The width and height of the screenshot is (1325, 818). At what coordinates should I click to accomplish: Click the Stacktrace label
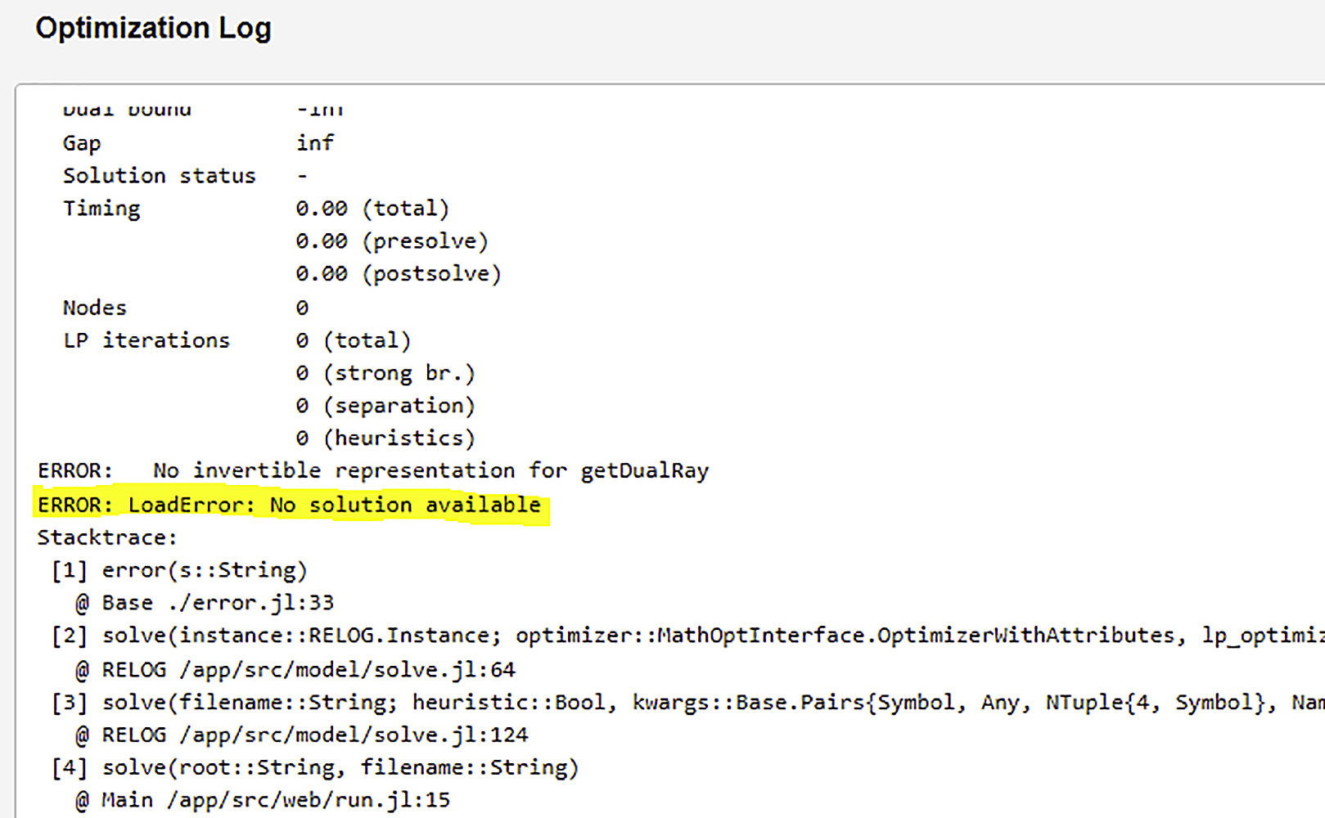pyautogui.click(x=106, y=537)
